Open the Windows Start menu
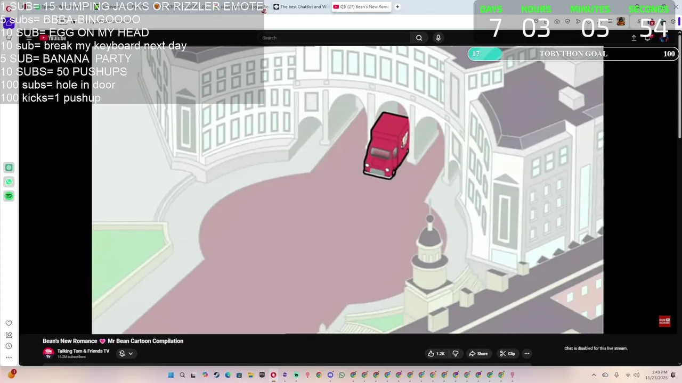Viewport: 682px width, 383px height. coord(171,375)
